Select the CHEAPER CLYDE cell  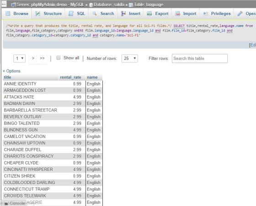(31, 163)
